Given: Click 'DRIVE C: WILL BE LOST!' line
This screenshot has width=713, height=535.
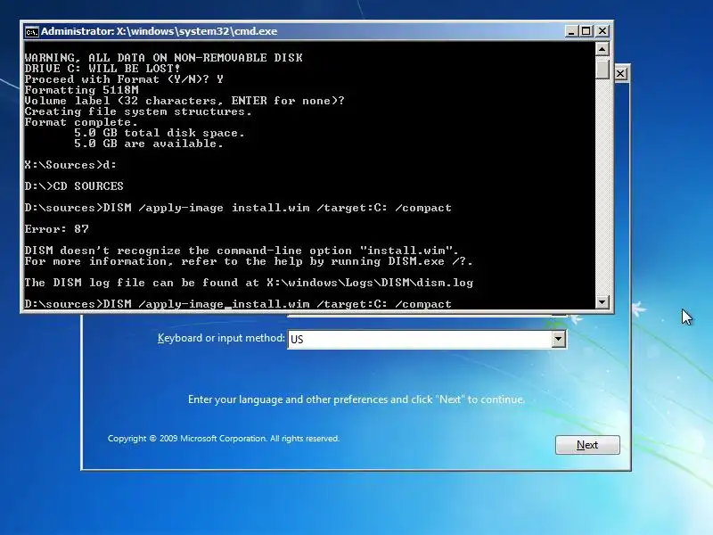Looking at the screenshot, I should pyautogui.click(x=102, y=69).
